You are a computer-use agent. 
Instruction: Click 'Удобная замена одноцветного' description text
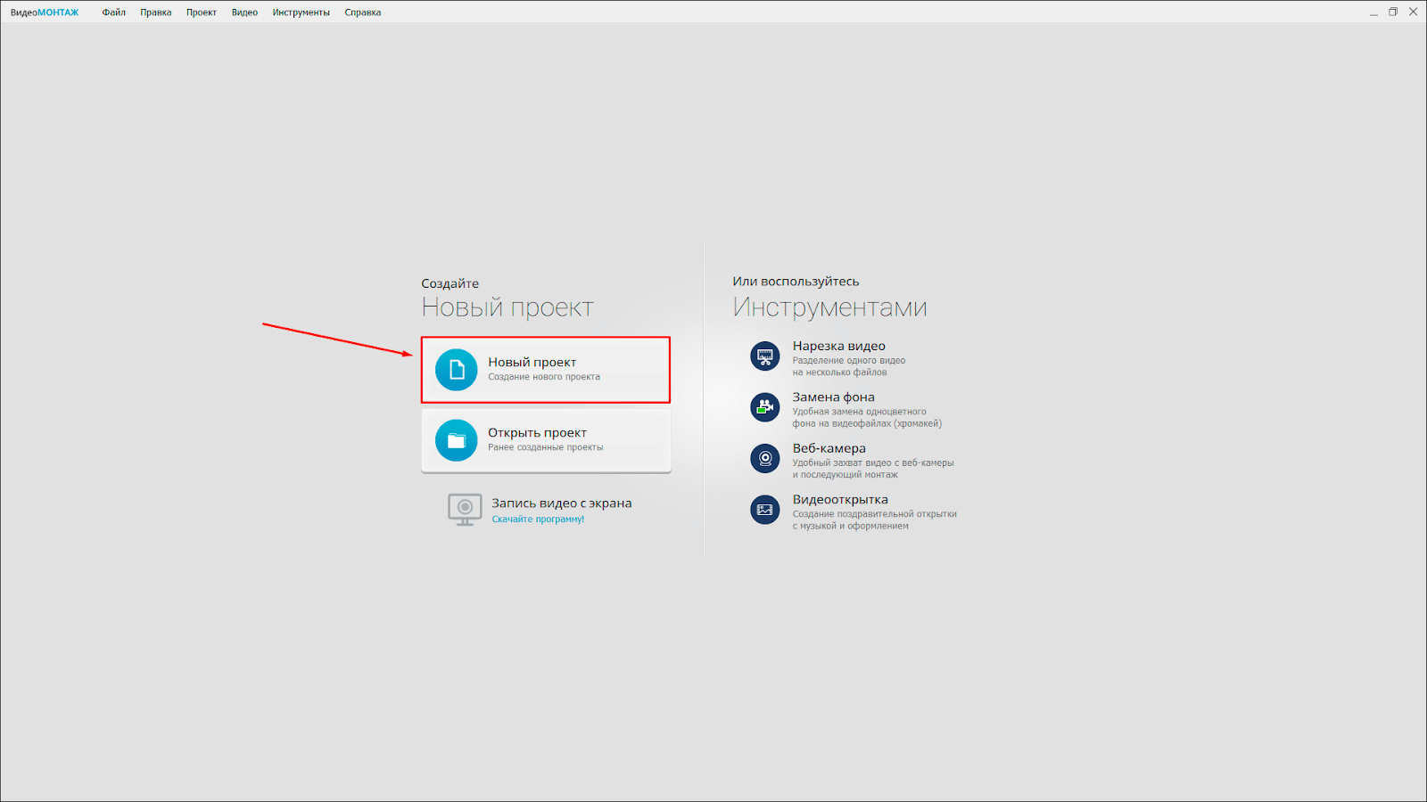click(x=860, y=412)
